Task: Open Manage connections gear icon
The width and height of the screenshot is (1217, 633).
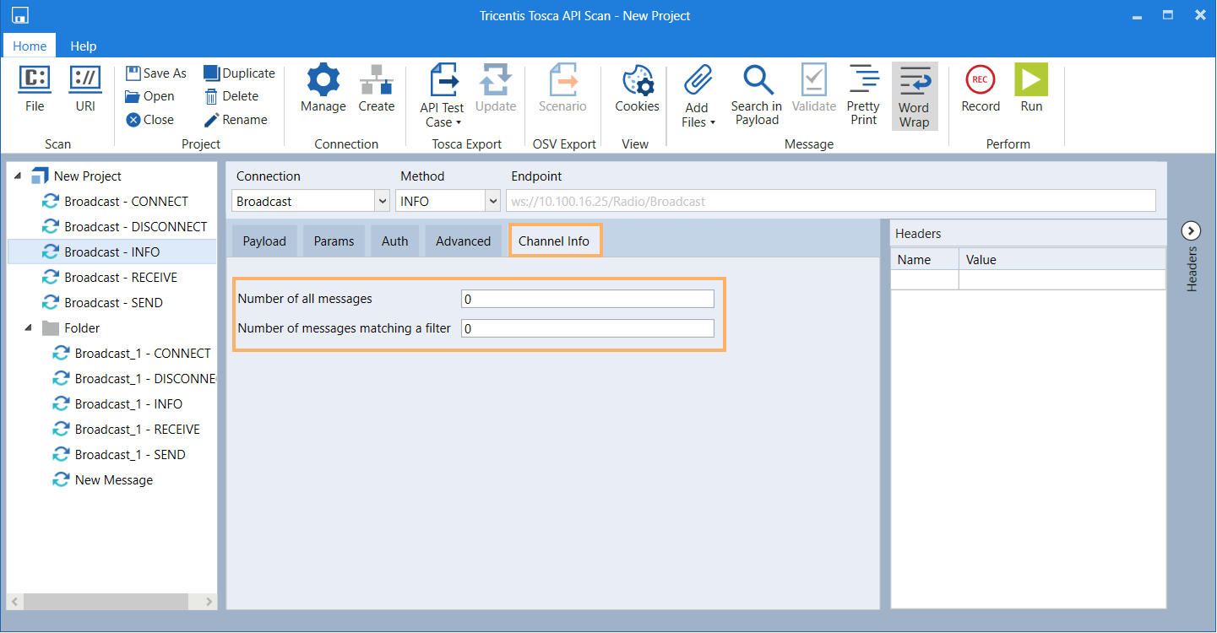Action: [x=323, y=80]
